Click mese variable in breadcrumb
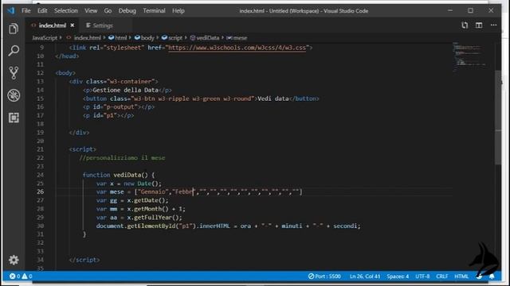The height and width of the screenshot is (286, 510). point(240,38)
